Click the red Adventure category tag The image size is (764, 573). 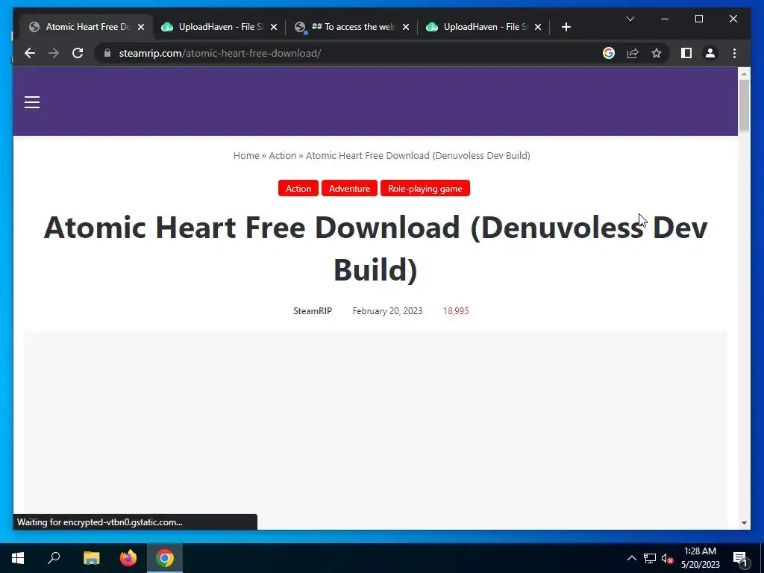pos(349,188)
